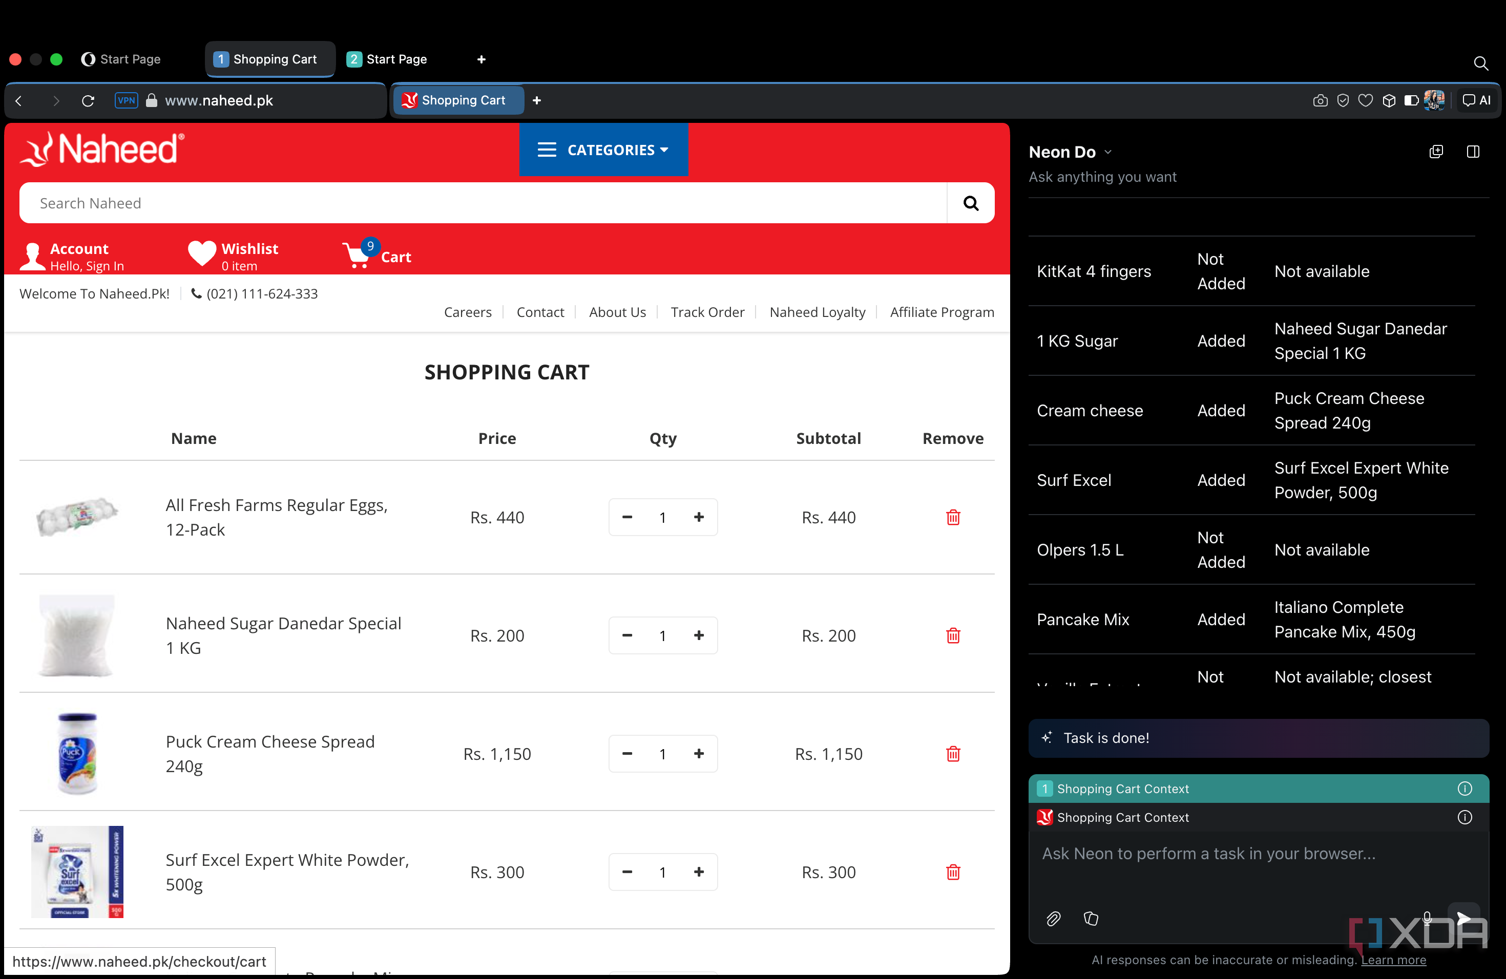The width and height of the screenshot is (1506, 979).
Task: Remove All Fresh Farms Regular Eggs from cart
Action: [x=953, y=517]
